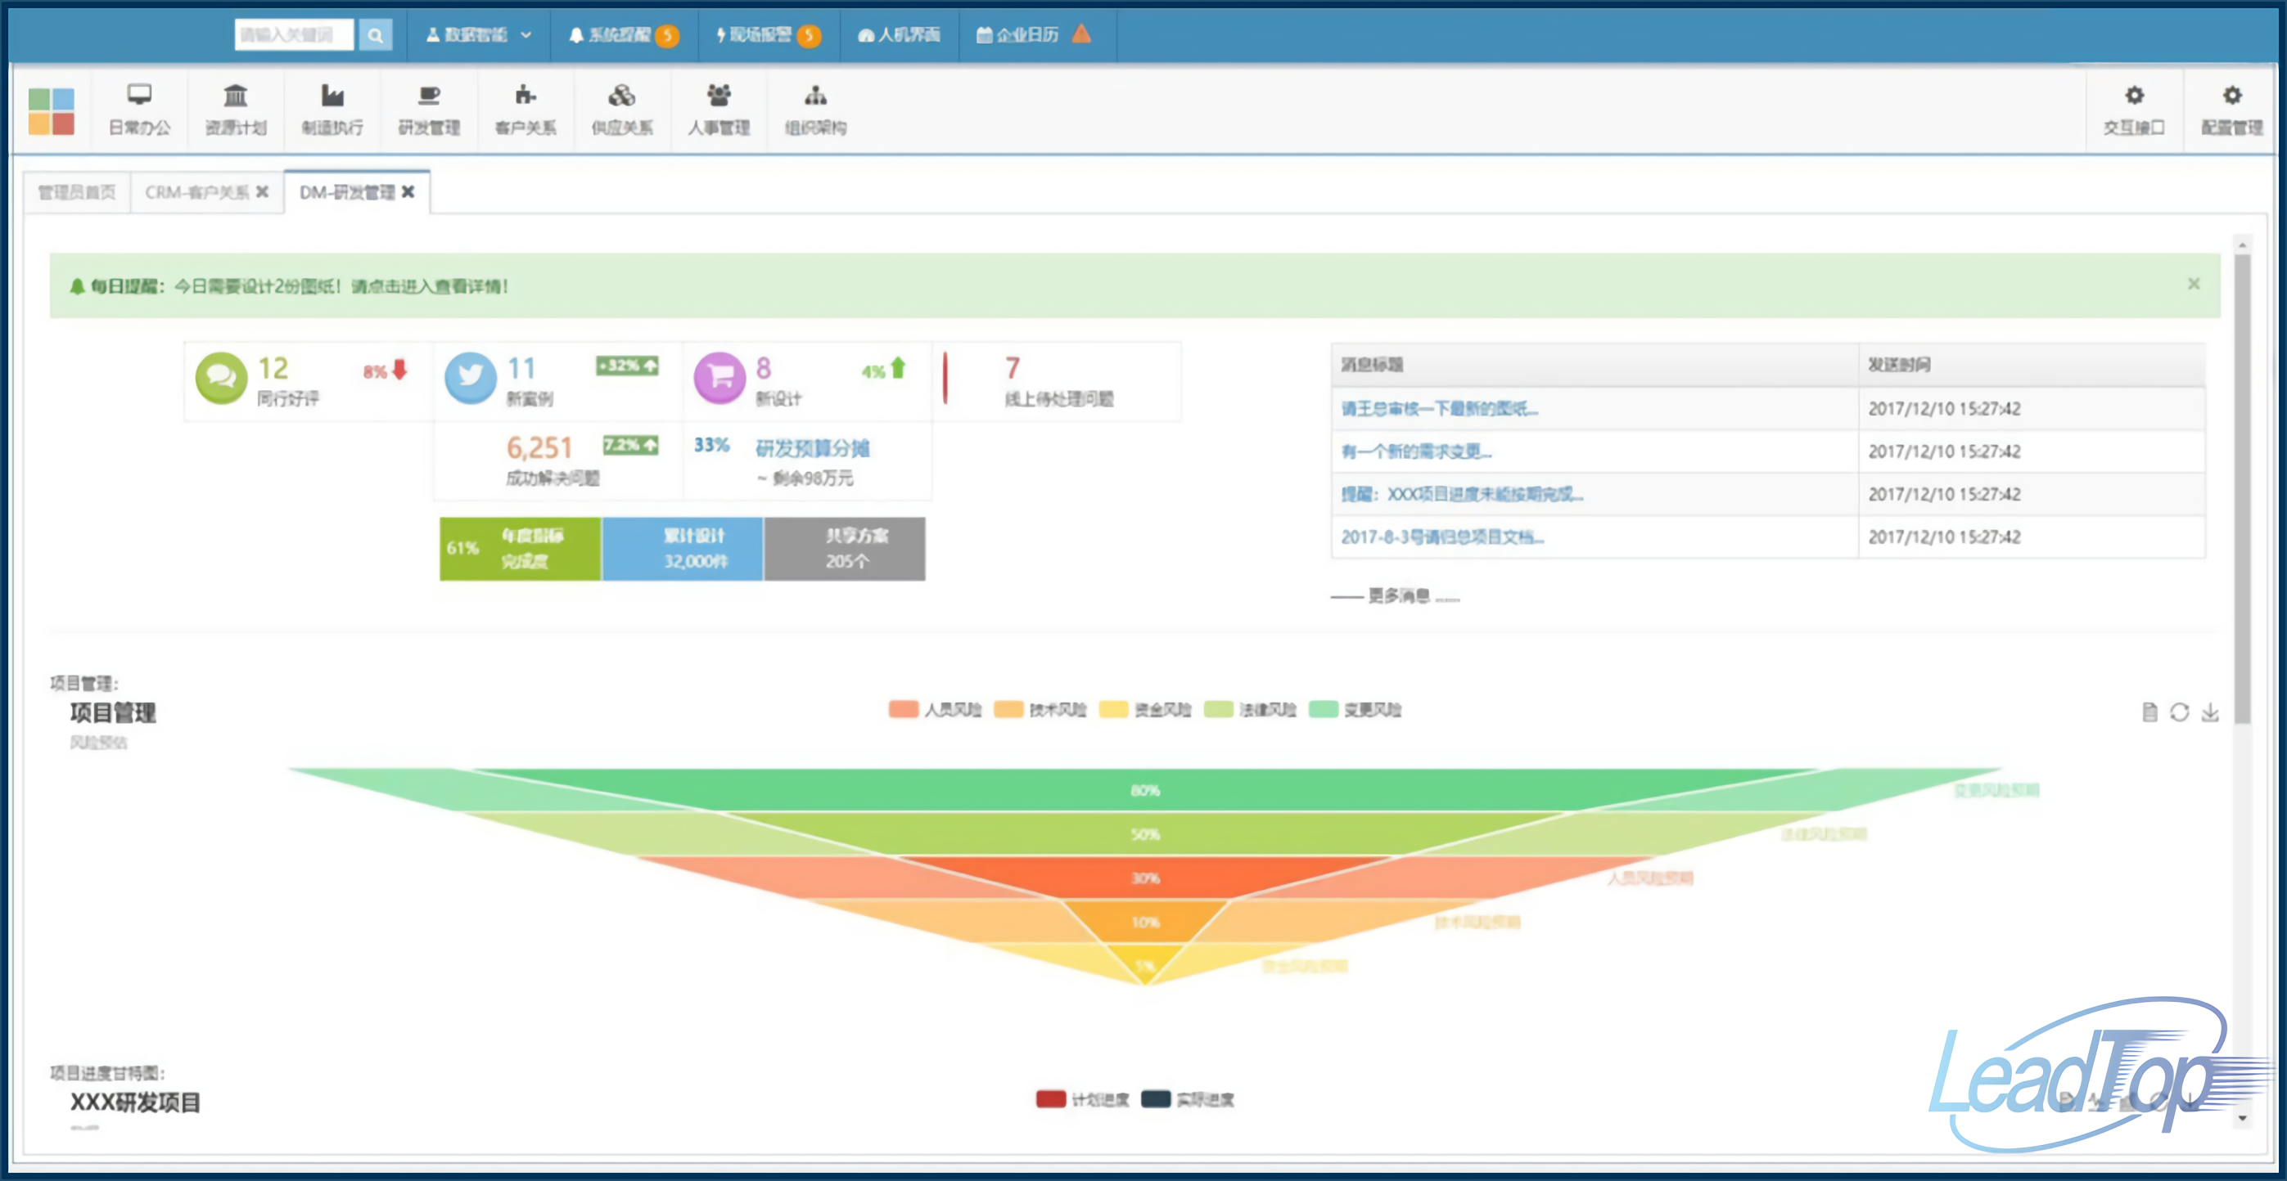Click the green 年度指标完成度 tile

(x=521, y=548)
